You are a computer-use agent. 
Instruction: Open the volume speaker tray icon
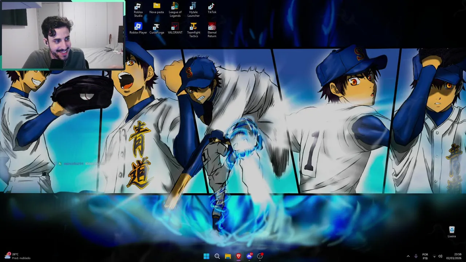click(440, 256)
